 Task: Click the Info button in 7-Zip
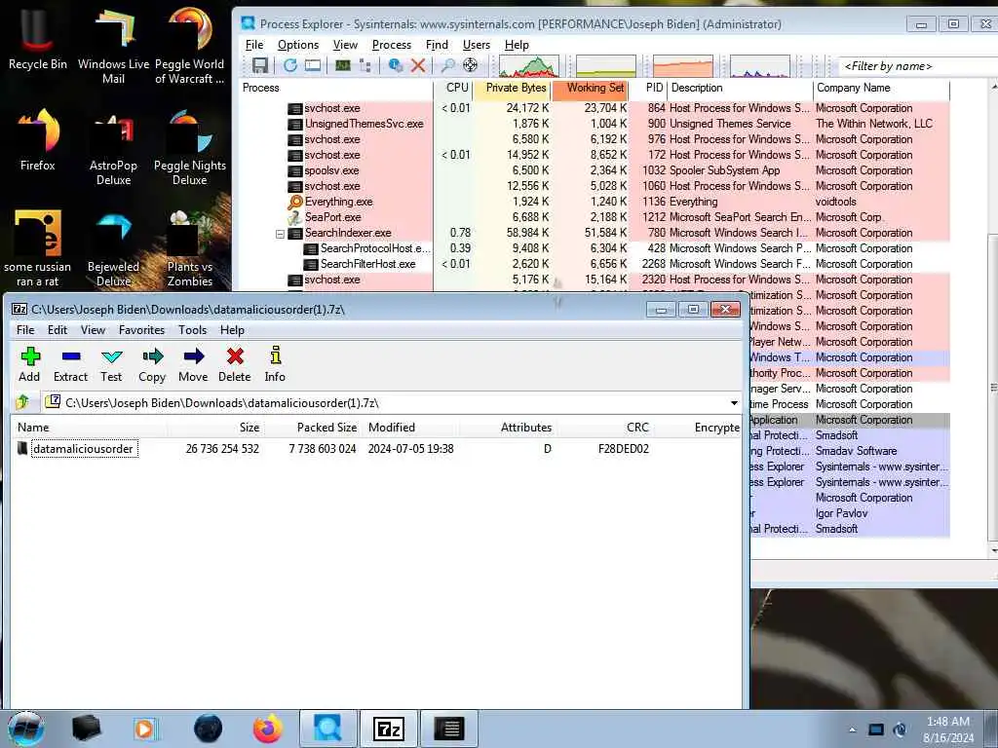[275, 364]
